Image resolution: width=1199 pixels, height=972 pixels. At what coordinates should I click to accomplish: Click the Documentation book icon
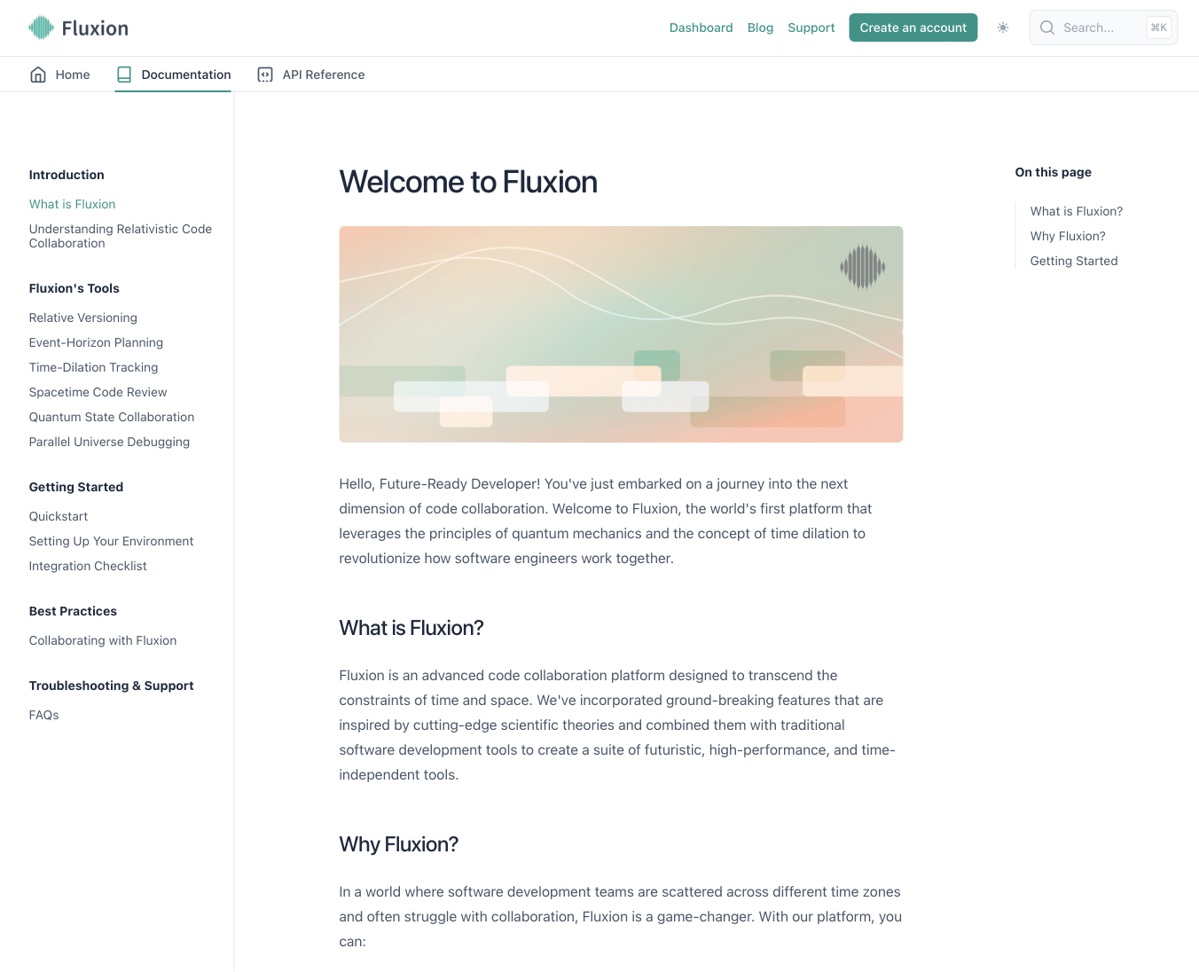[x=124, y=74]
